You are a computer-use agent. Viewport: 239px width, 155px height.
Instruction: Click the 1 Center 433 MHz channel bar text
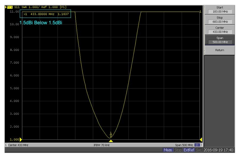pos(17,145)
